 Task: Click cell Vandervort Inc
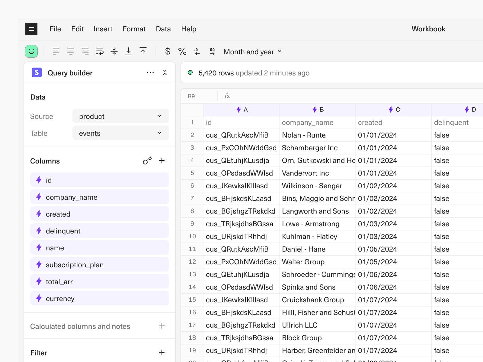pyautogui.click(x=317, y=173)
